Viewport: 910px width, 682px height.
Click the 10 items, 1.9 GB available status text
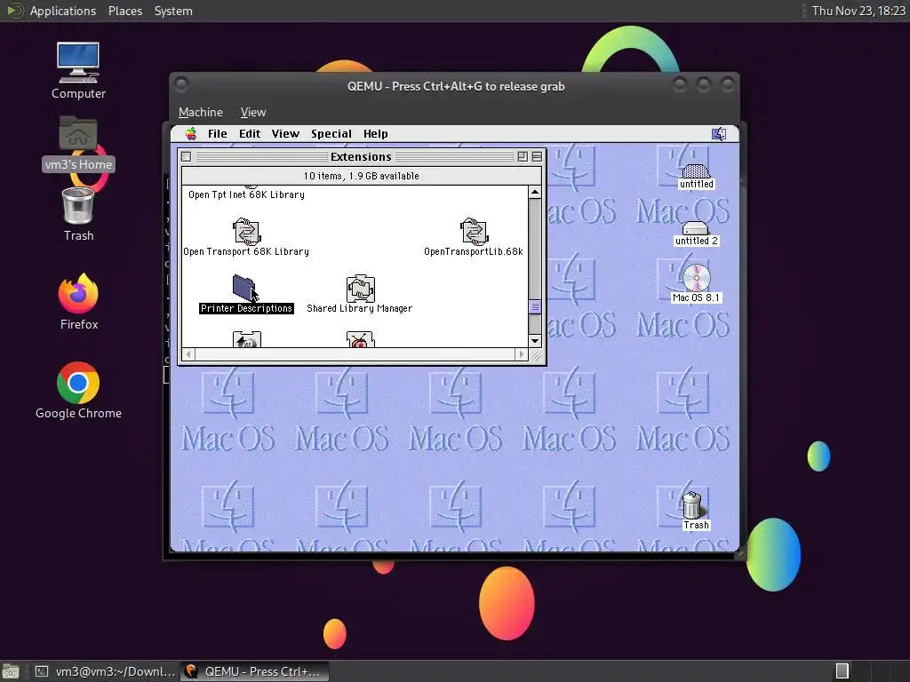click(x=361, y=177)
